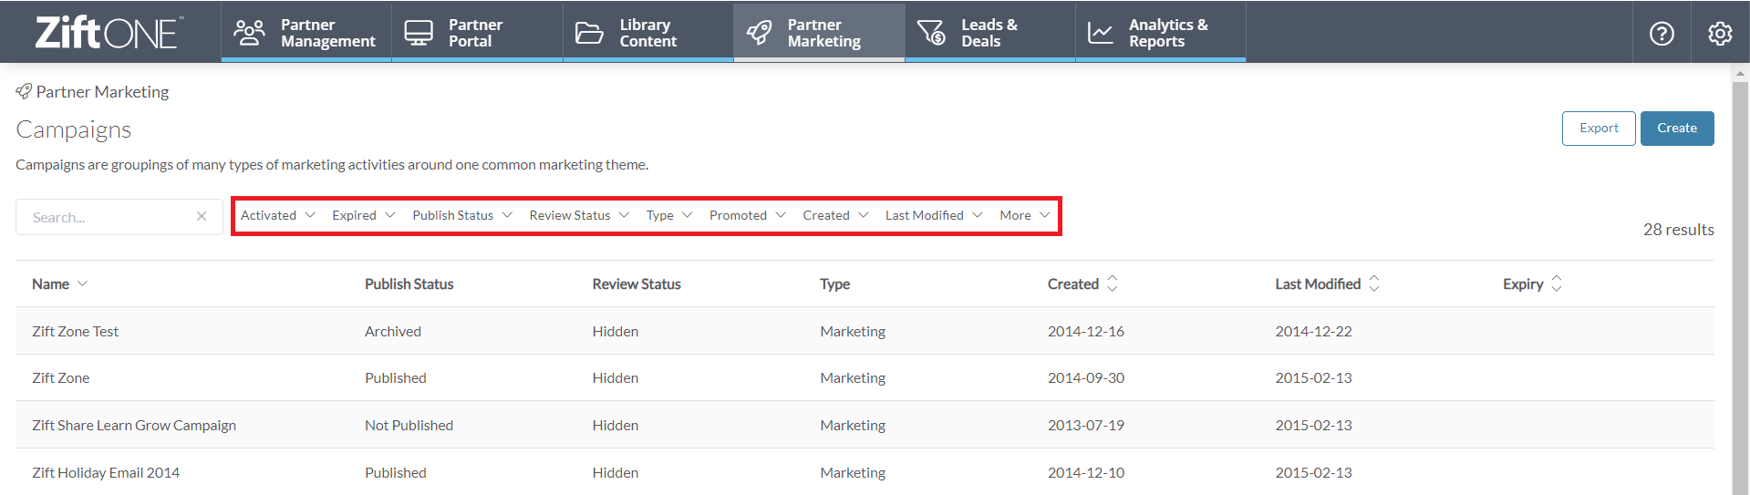Click the Leads & Deals funnel icon

931,33
